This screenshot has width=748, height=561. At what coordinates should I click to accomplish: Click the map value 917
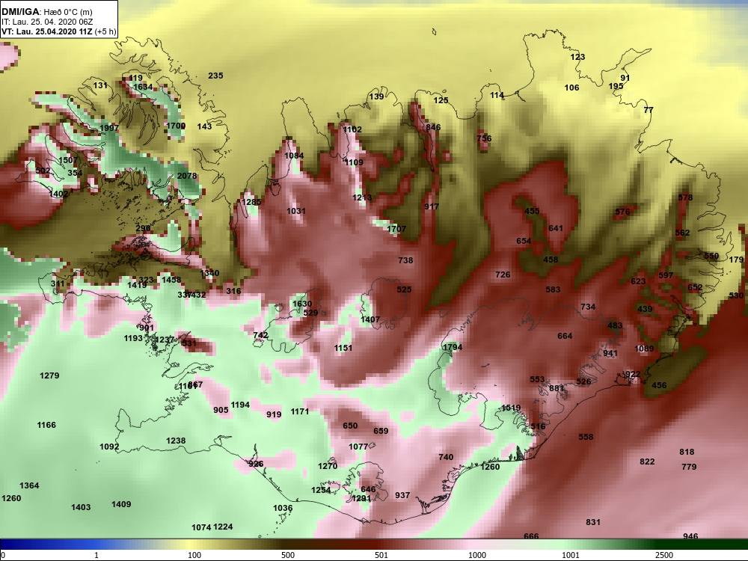click(x=432, y=206)
